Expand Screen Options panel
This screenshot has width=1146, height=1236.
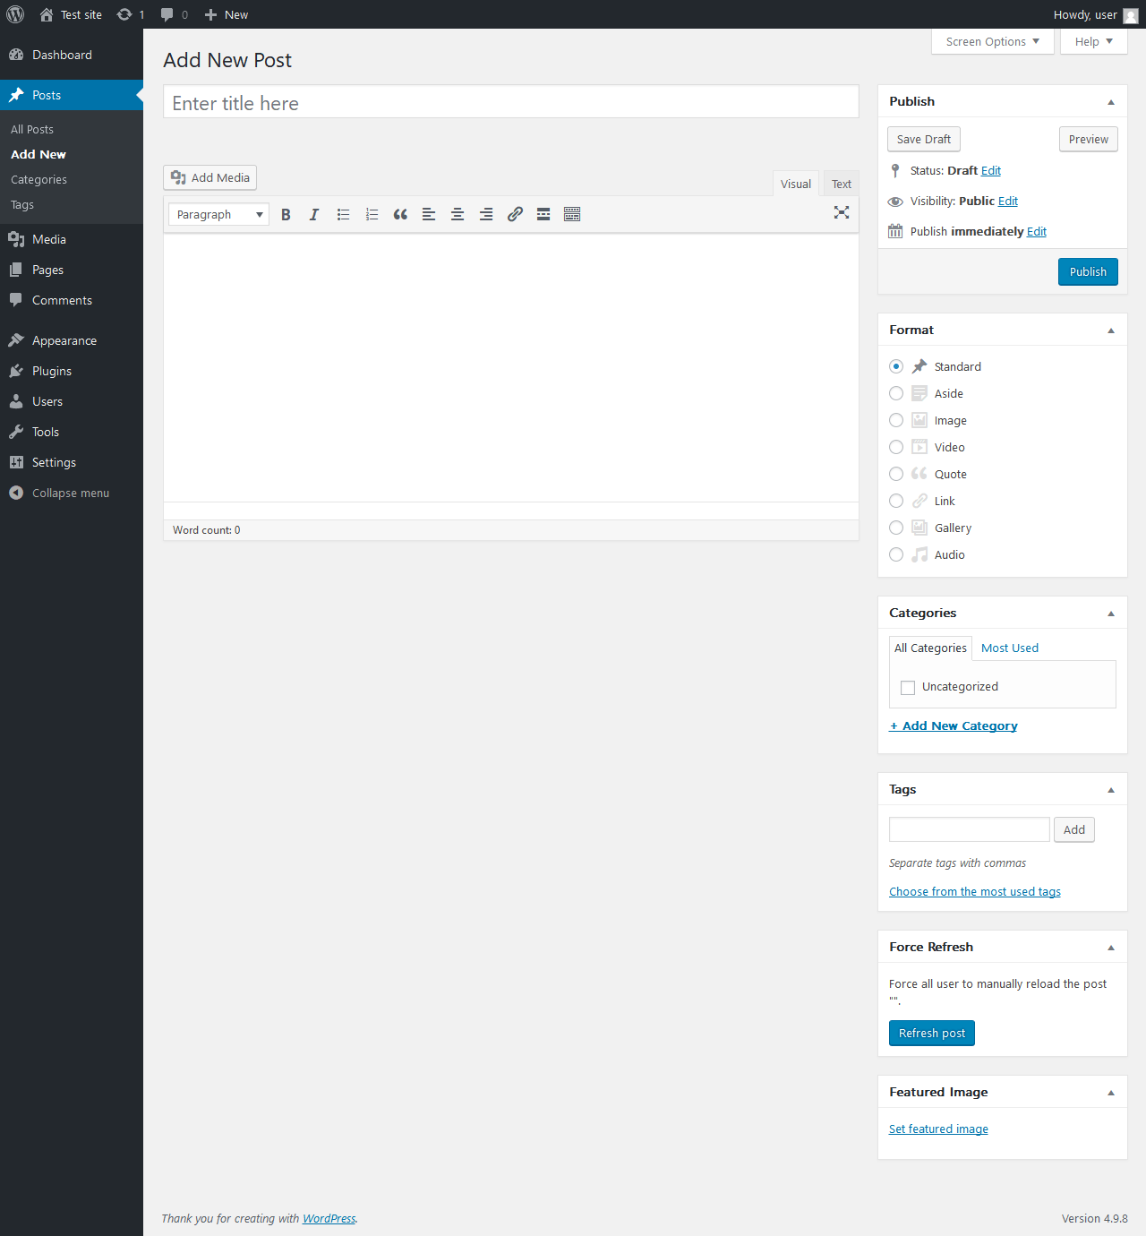click(993, 41)
